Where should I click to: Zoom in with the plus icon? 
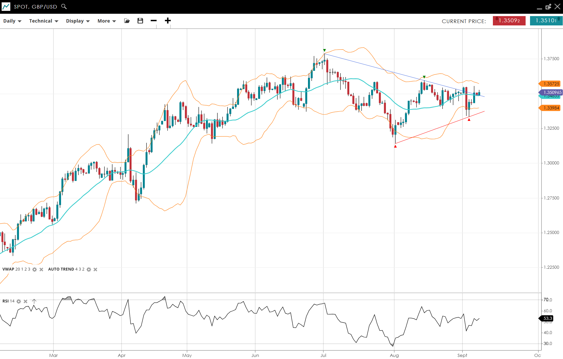[168, 21]
